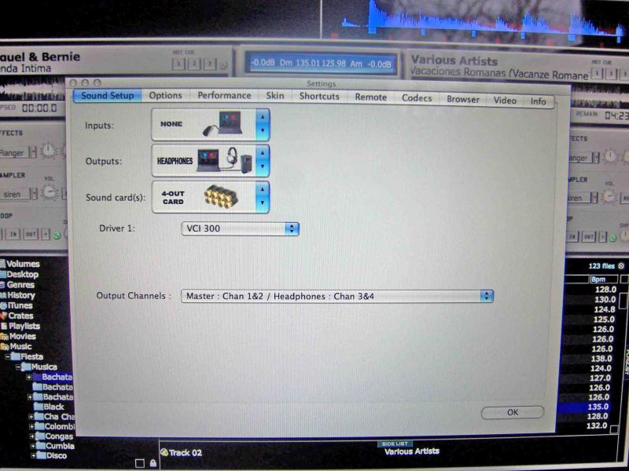Viewport: 629px width, 471px height.
Task: Open the right deck effect dropdown arrow
Action: click(x=596, y=158)
